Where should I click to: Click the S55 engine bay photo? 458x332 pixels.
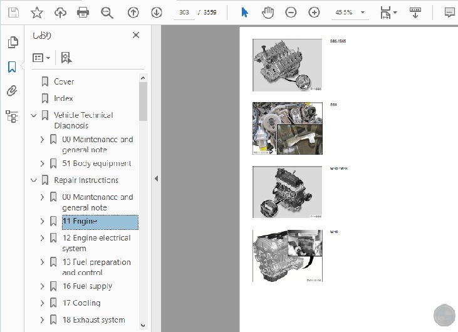[288, 128]
